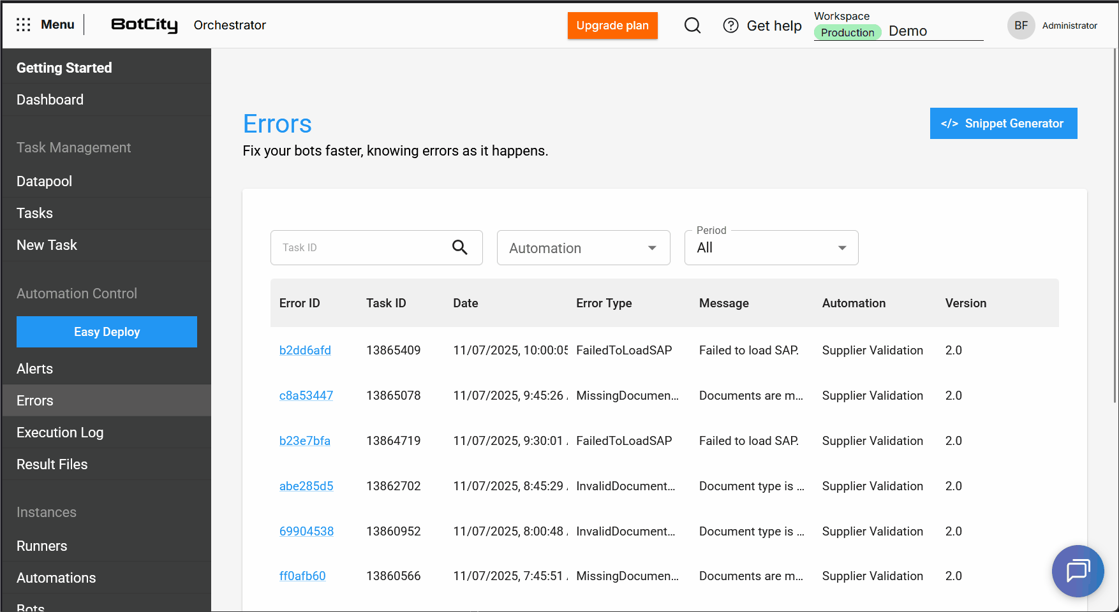Viewport: 1119px width, 612px height.
Task: Click the Upgrade plan button
Action: click(x=612, y=25)
